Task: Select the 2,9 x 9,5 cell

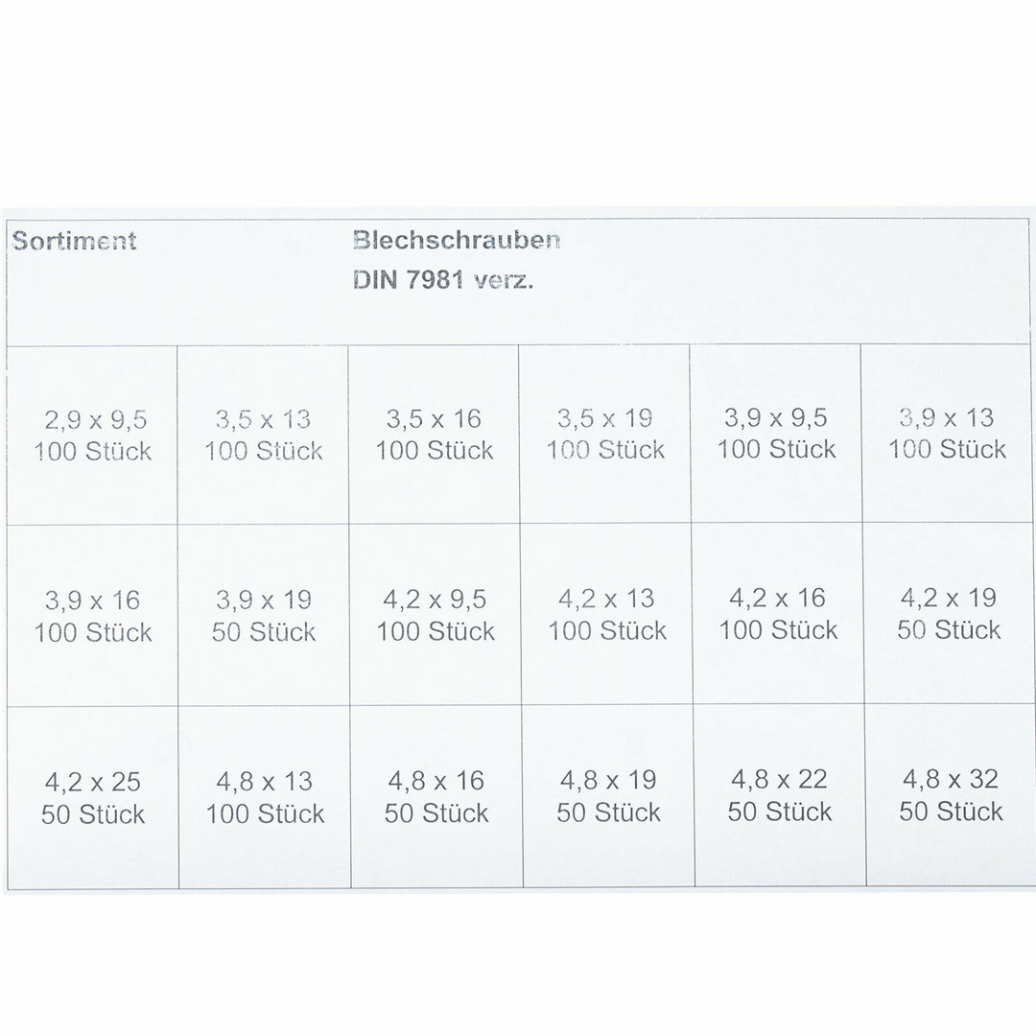Action: 92,436
